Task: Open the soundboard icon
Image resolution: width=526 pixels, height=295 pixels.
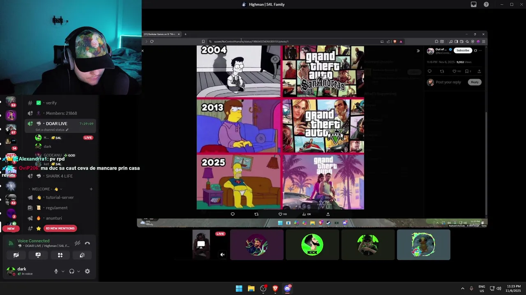Action: click(x=82, y=255)
